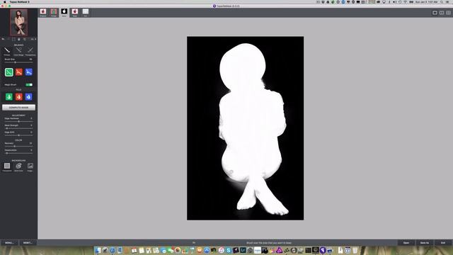Adjust the Edge Shift slider
Screen dimensions: 453x255
point(18,135)
